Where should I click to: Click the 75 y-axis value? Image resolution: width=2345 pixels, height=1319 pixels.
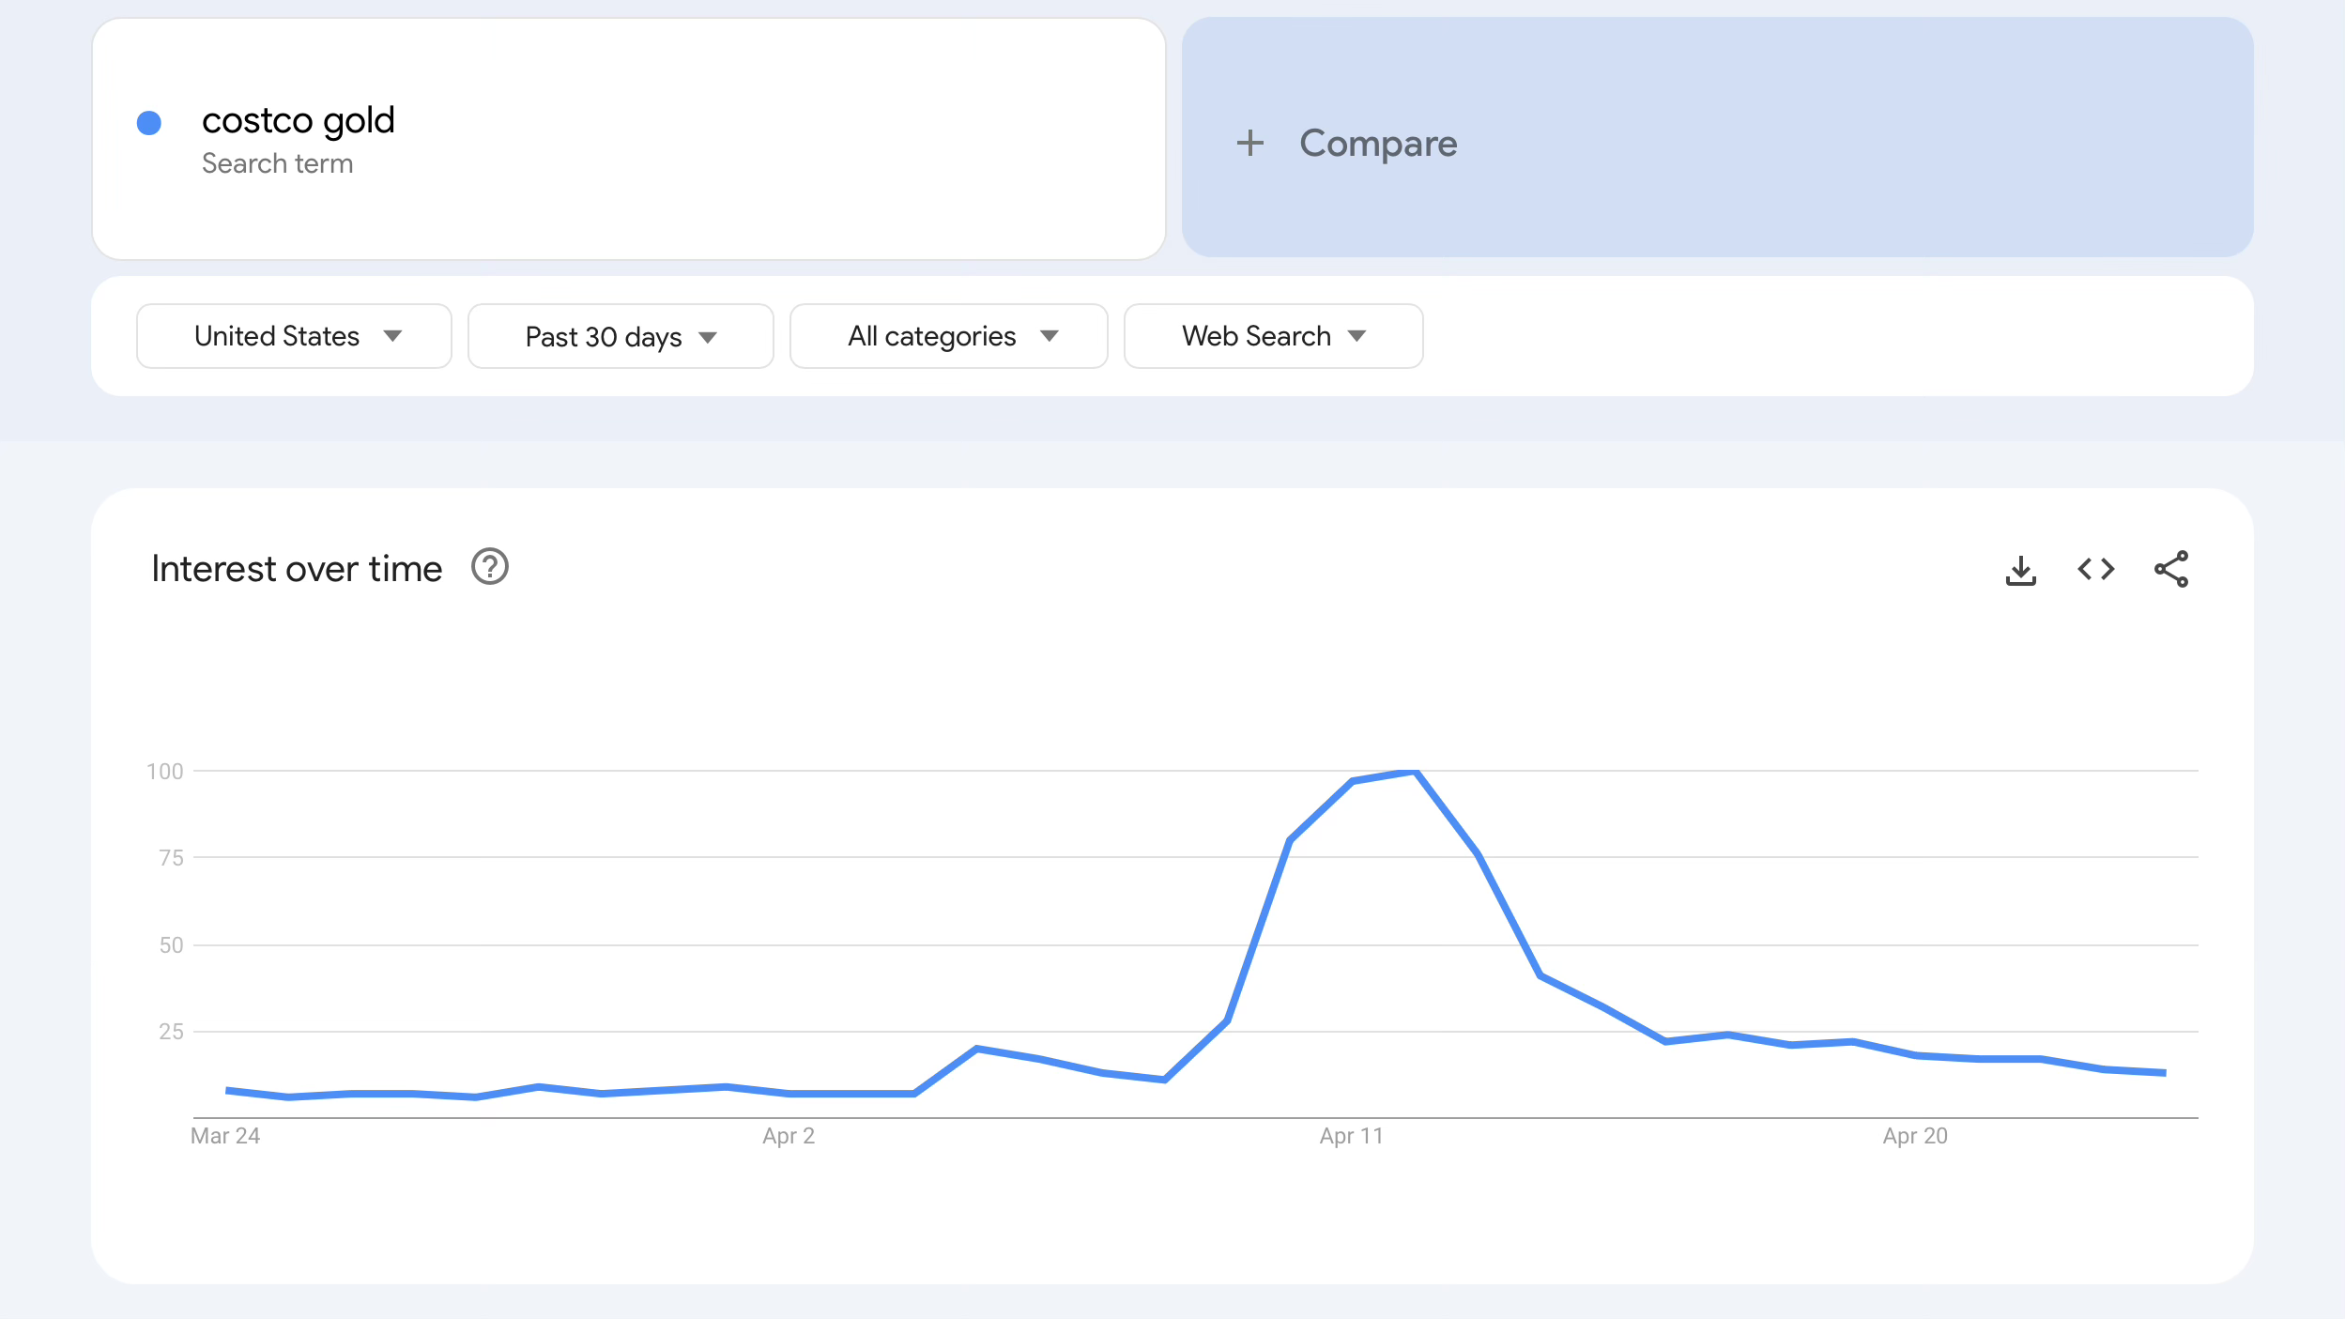pyautogui.click(x=172, y=858)
